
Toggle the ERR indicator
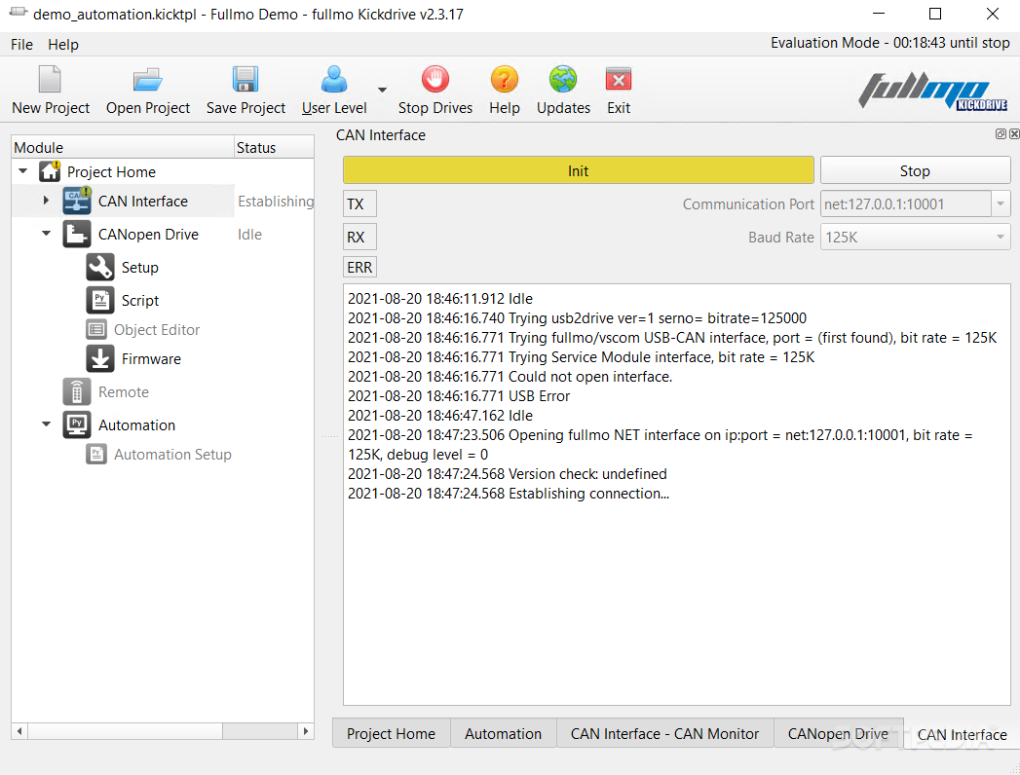(x=359, y=267)
